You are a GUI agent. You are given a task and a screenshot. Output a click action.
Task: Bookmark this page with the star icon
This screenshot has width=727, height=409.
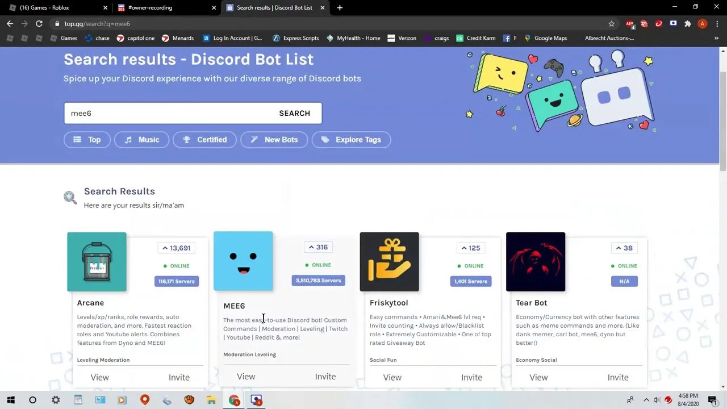point(612,24)
